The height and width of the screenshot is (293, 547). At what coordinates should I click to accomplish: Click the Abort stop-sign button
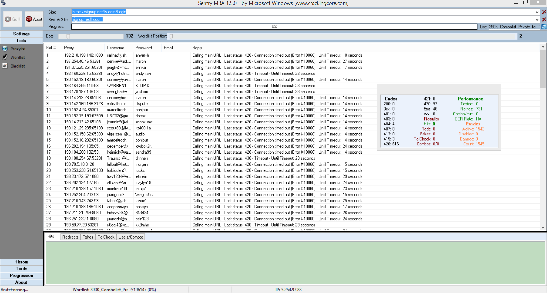pyautogui.click(x=34, y=19)
